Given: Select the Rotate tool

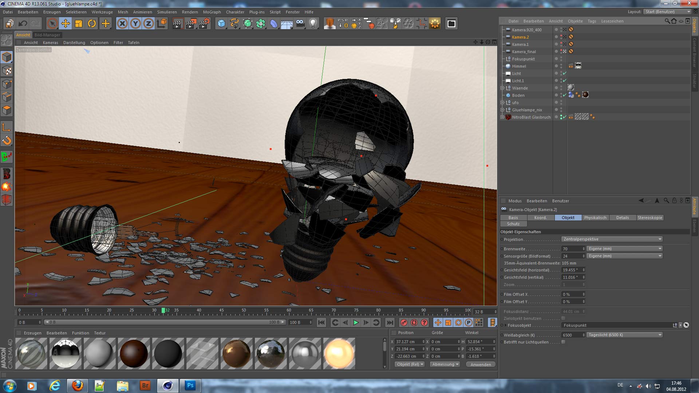Looking at the screenshot, I should click(92, 24).
